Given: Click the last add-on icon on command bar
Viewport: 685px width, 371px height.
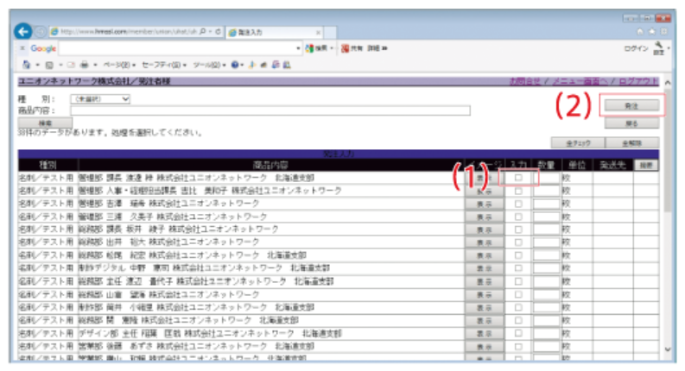Looking at the screenshot, I should (x=287, y=65).
